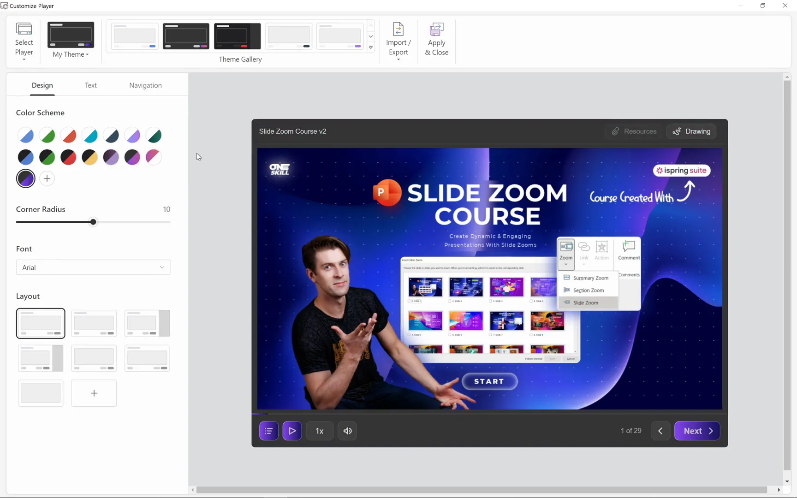Click Apply & Close
The image size is (797, 498).
[x=436, y=40]
